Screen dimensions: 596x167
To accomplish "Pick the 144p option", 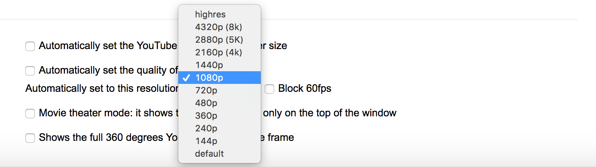I will click(x=206, y=141).
